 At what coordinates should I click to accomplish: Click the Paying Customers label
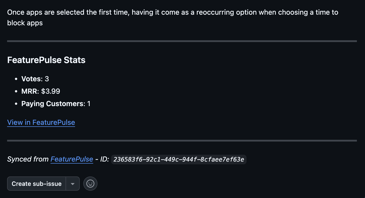pos(52,104)
